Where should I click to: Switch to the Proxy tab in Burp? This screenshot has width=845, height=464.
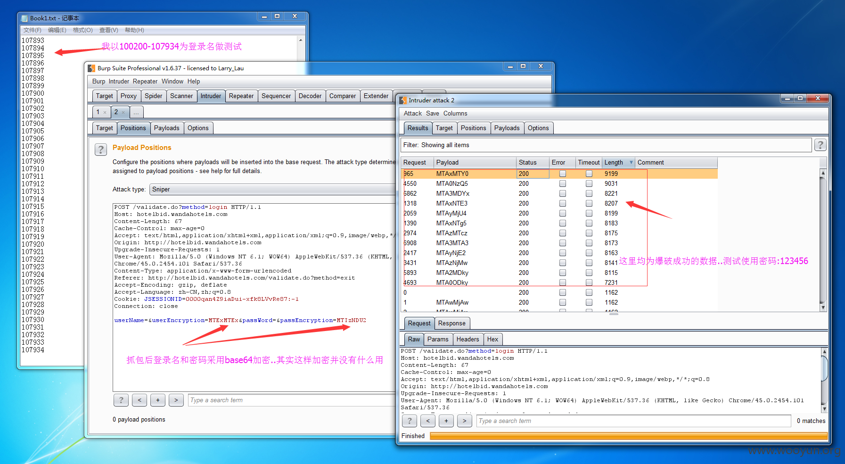(x=129, y=96)
